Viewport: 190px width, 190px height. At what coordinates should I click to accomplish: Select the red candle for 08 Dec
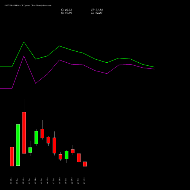point(12,157)
